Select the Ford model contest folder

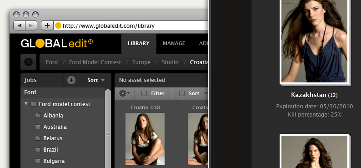(x=64, y=104)
